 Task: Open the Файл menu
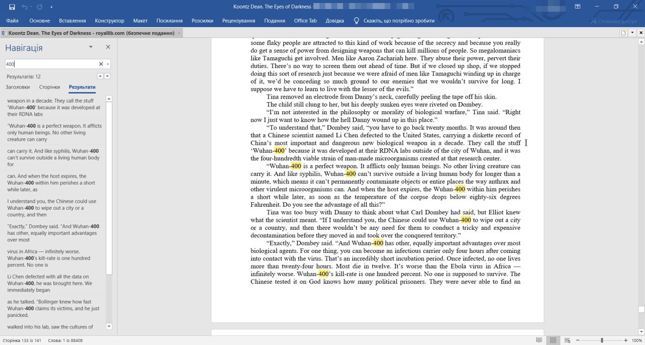click(13, 21)
